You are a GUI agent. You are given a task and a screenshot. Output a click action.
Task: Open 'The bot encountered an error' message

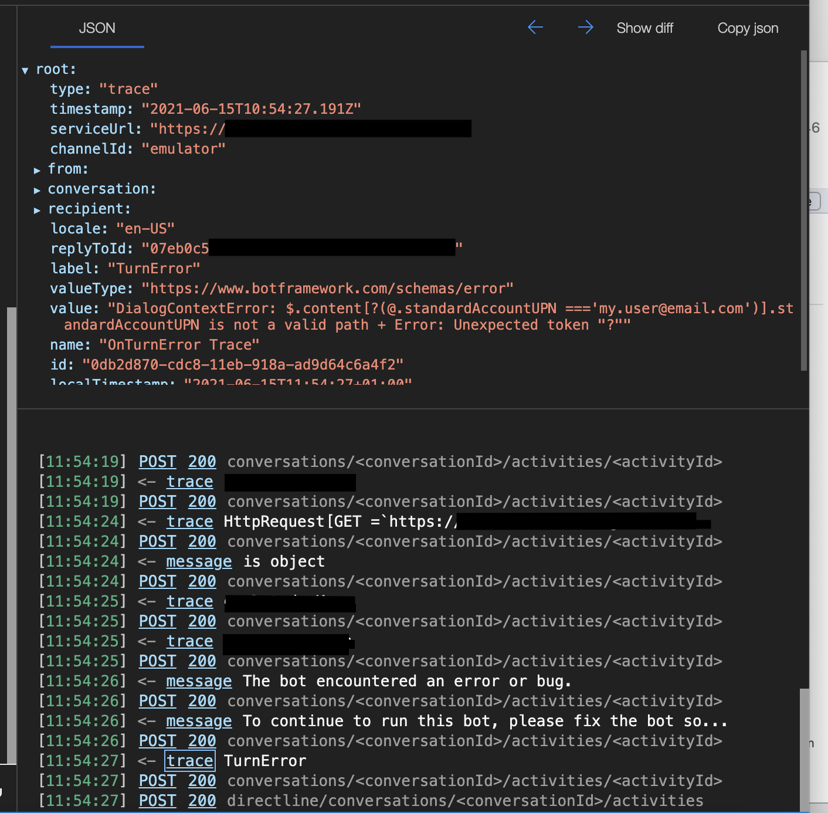tap(199, 680)
